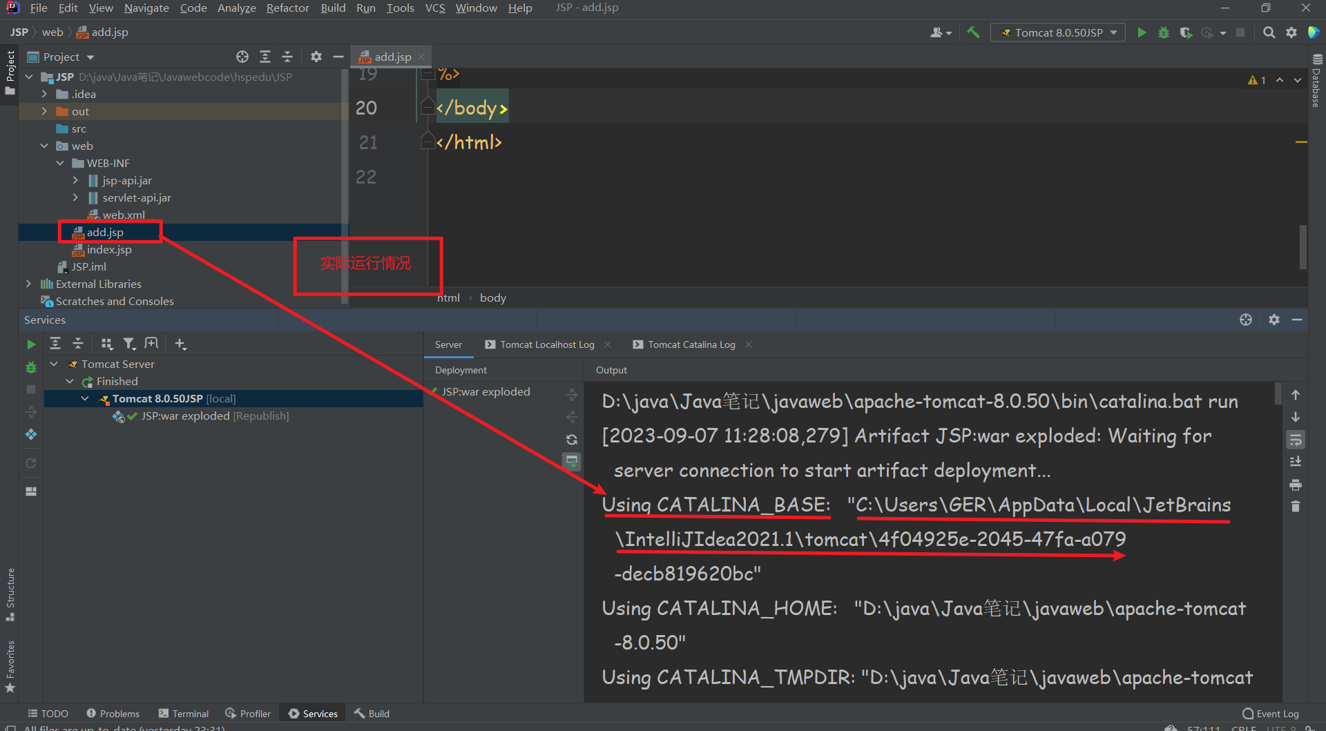The height and width of the screenshot is (731, 1326).
Task: Collapse all nodes in Services toolbar
Action: (x=78, y=344)
